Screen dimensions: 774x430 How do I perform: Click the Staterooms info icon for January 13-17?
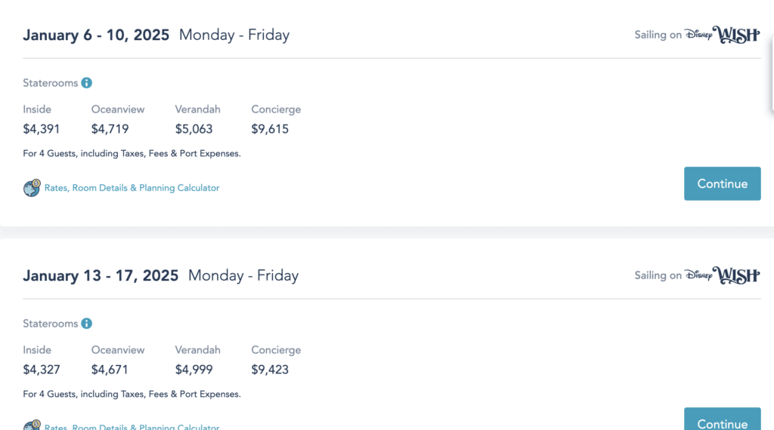[87, 324]
